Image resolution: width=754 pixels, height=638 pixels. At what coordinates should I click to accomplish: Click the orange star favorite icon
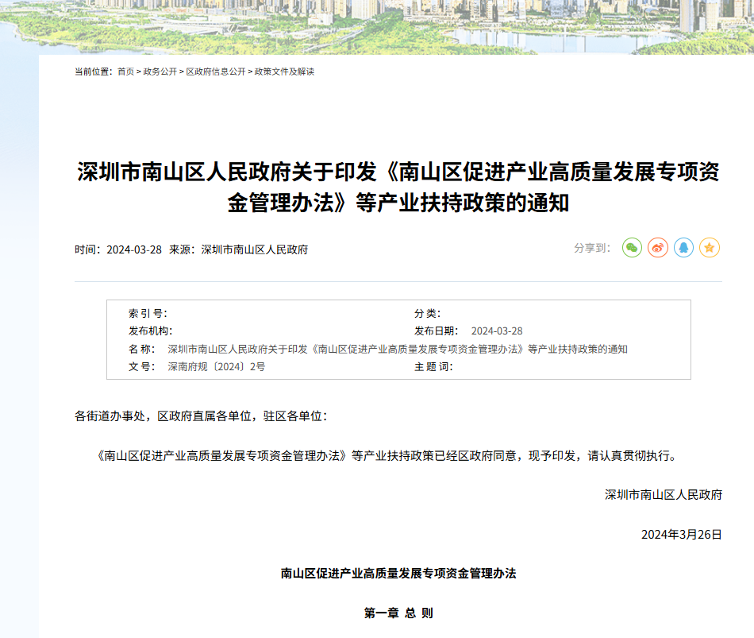click(710, 248)
